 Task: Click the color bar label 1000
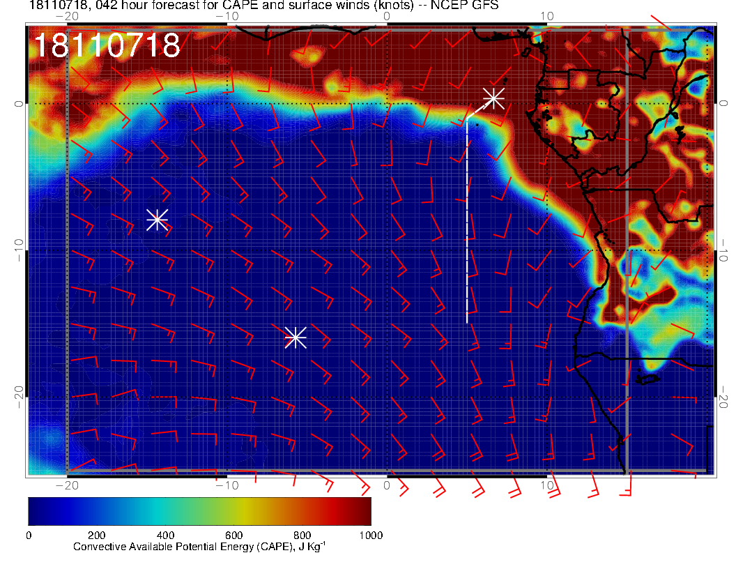371,536
